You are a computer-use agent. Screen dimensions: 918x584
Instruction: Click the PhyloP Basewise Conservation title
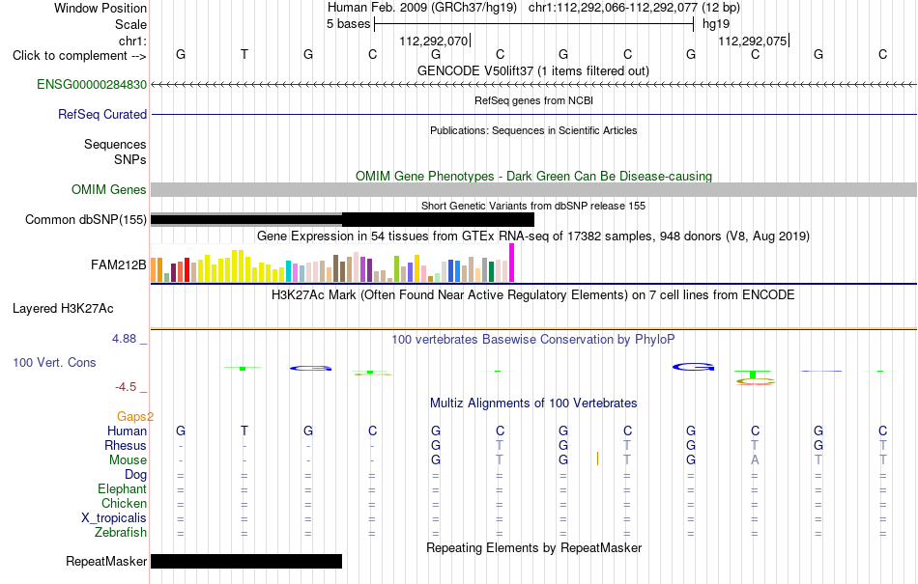click(533, 339)
